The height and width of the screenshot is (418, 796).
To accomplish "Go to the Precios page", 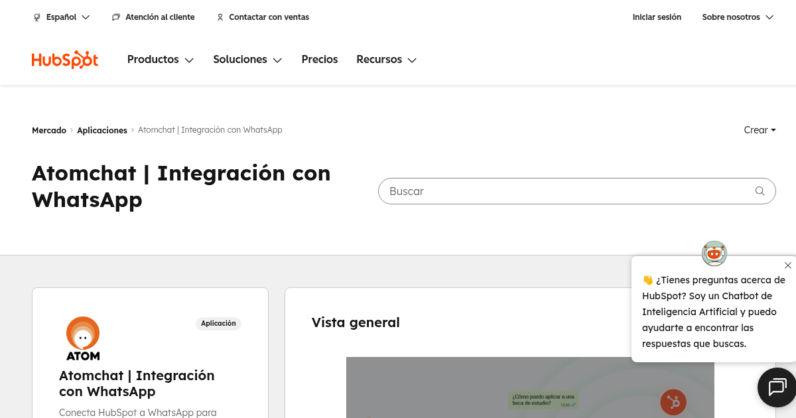I will pyautogui.click(x=320, y=60).
